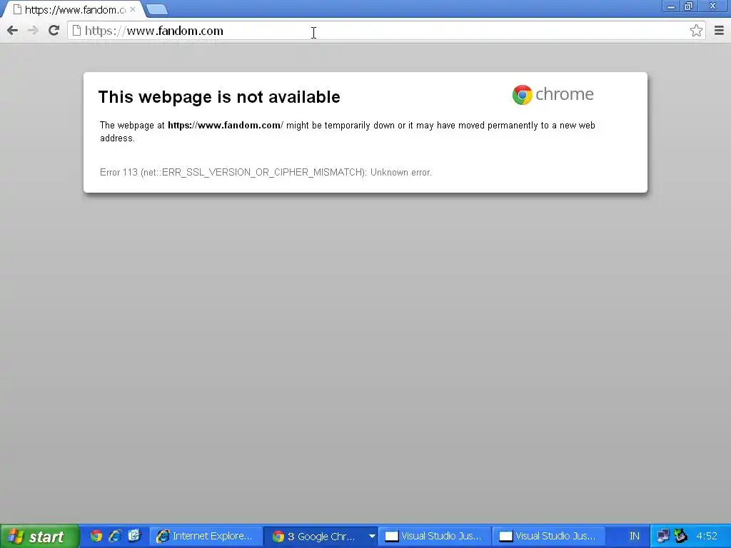This screenshot has height=548, width=731.
Task: Open a new tab
Action: pyautogui.click(x=156, y=9)
